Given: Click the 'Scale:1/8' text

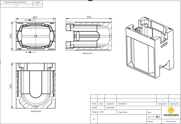Looking at the screenshot, I should 151,117.
